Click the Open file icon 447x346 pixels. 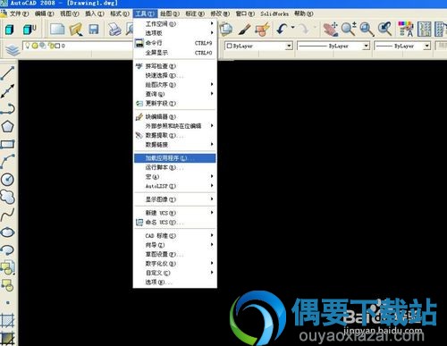76,30
